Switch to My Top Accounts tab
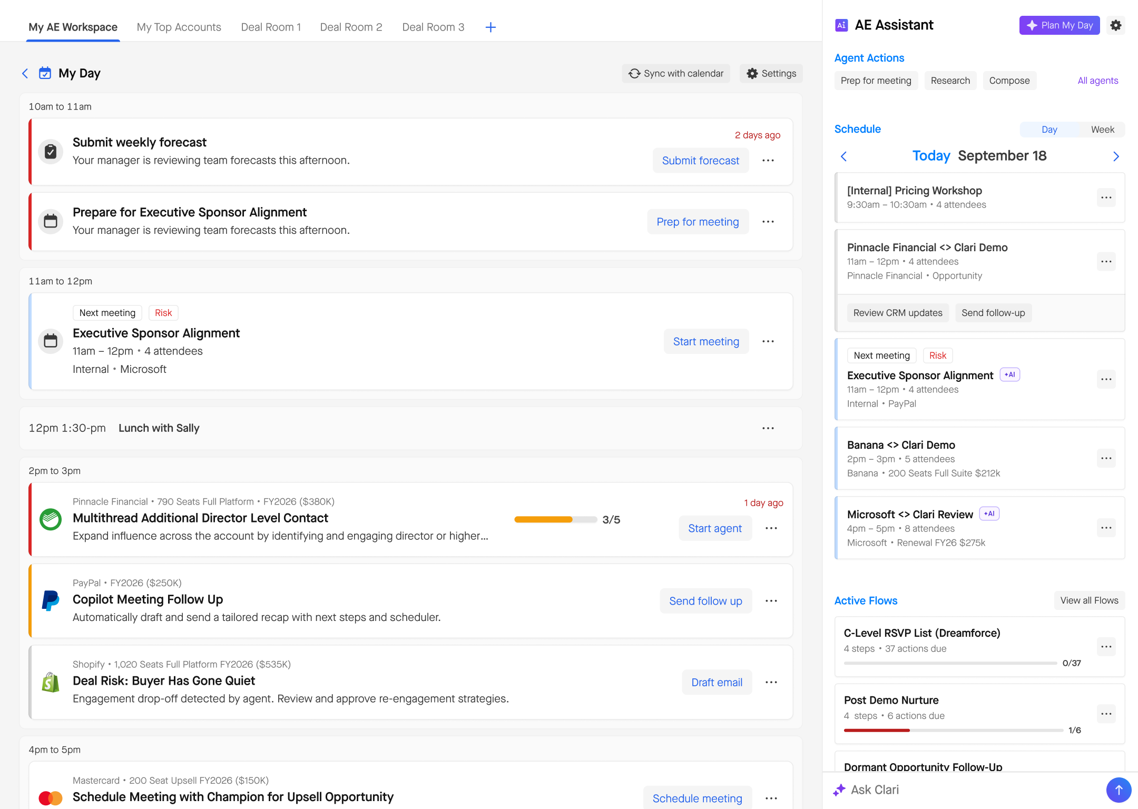Image resolution: width=1138 pixels, height=809 pixels. click(179, 27)
